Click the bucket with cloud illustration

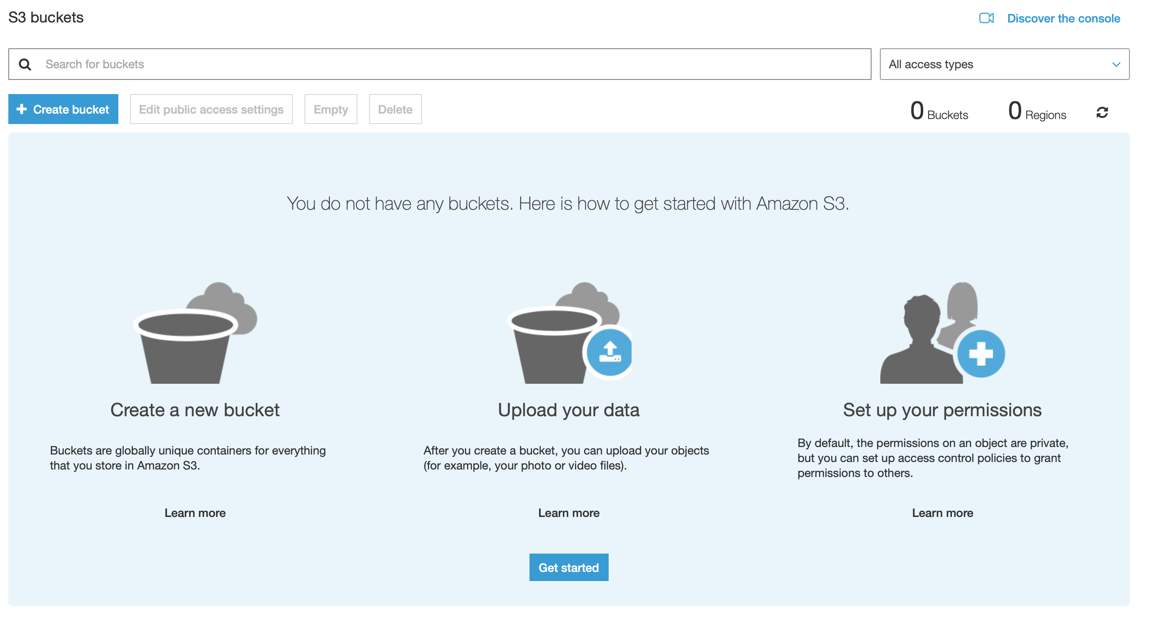point(195,333)
